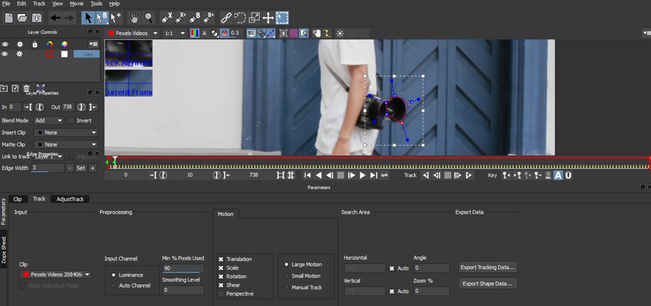The width and height of the screenshot is (651, 306).
Task: Toggle the all-layers visibility eye header
Action: pos(5,44)
